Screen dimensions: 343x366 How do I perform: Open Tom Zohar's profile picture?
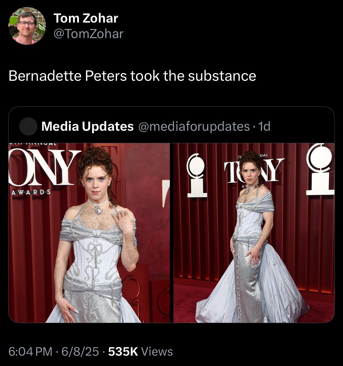[x=27, y=26]
